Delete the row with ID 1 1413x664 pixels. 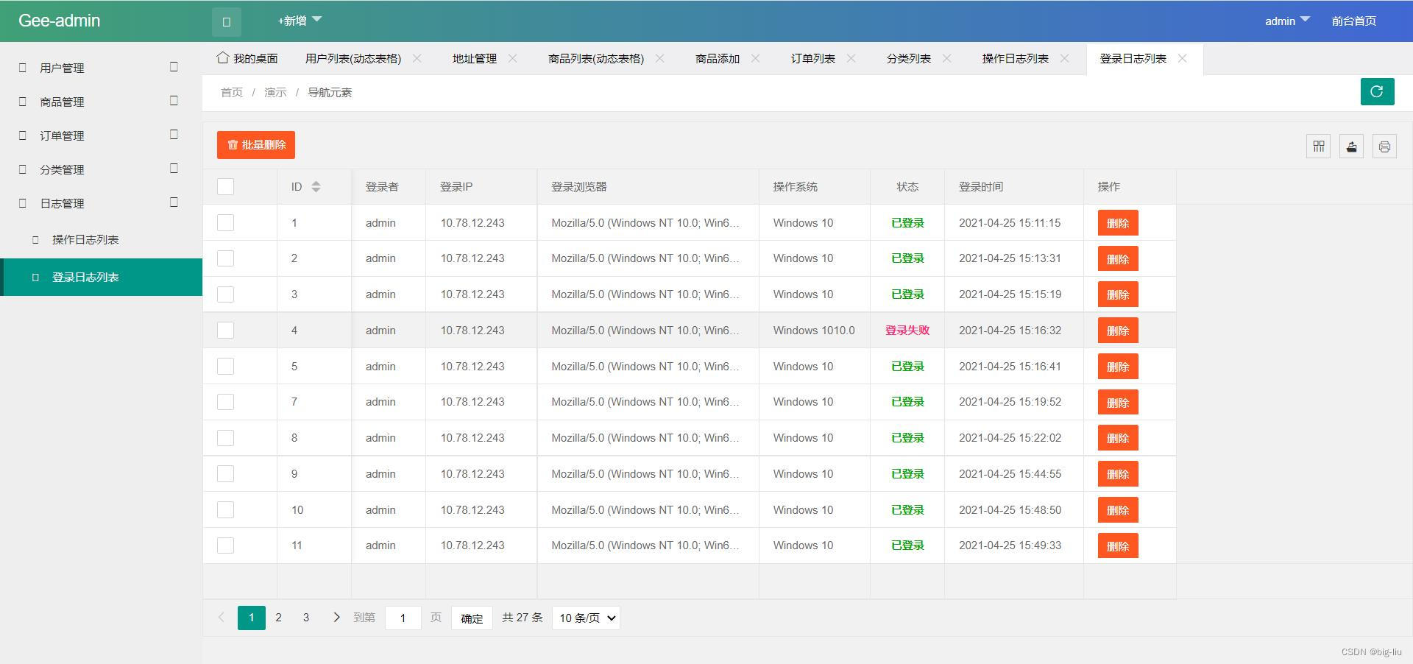1118,223
